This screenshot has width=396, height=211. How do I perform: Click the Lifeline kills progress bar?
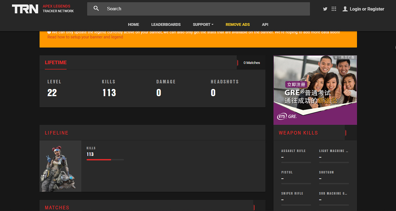pos(105,160)
